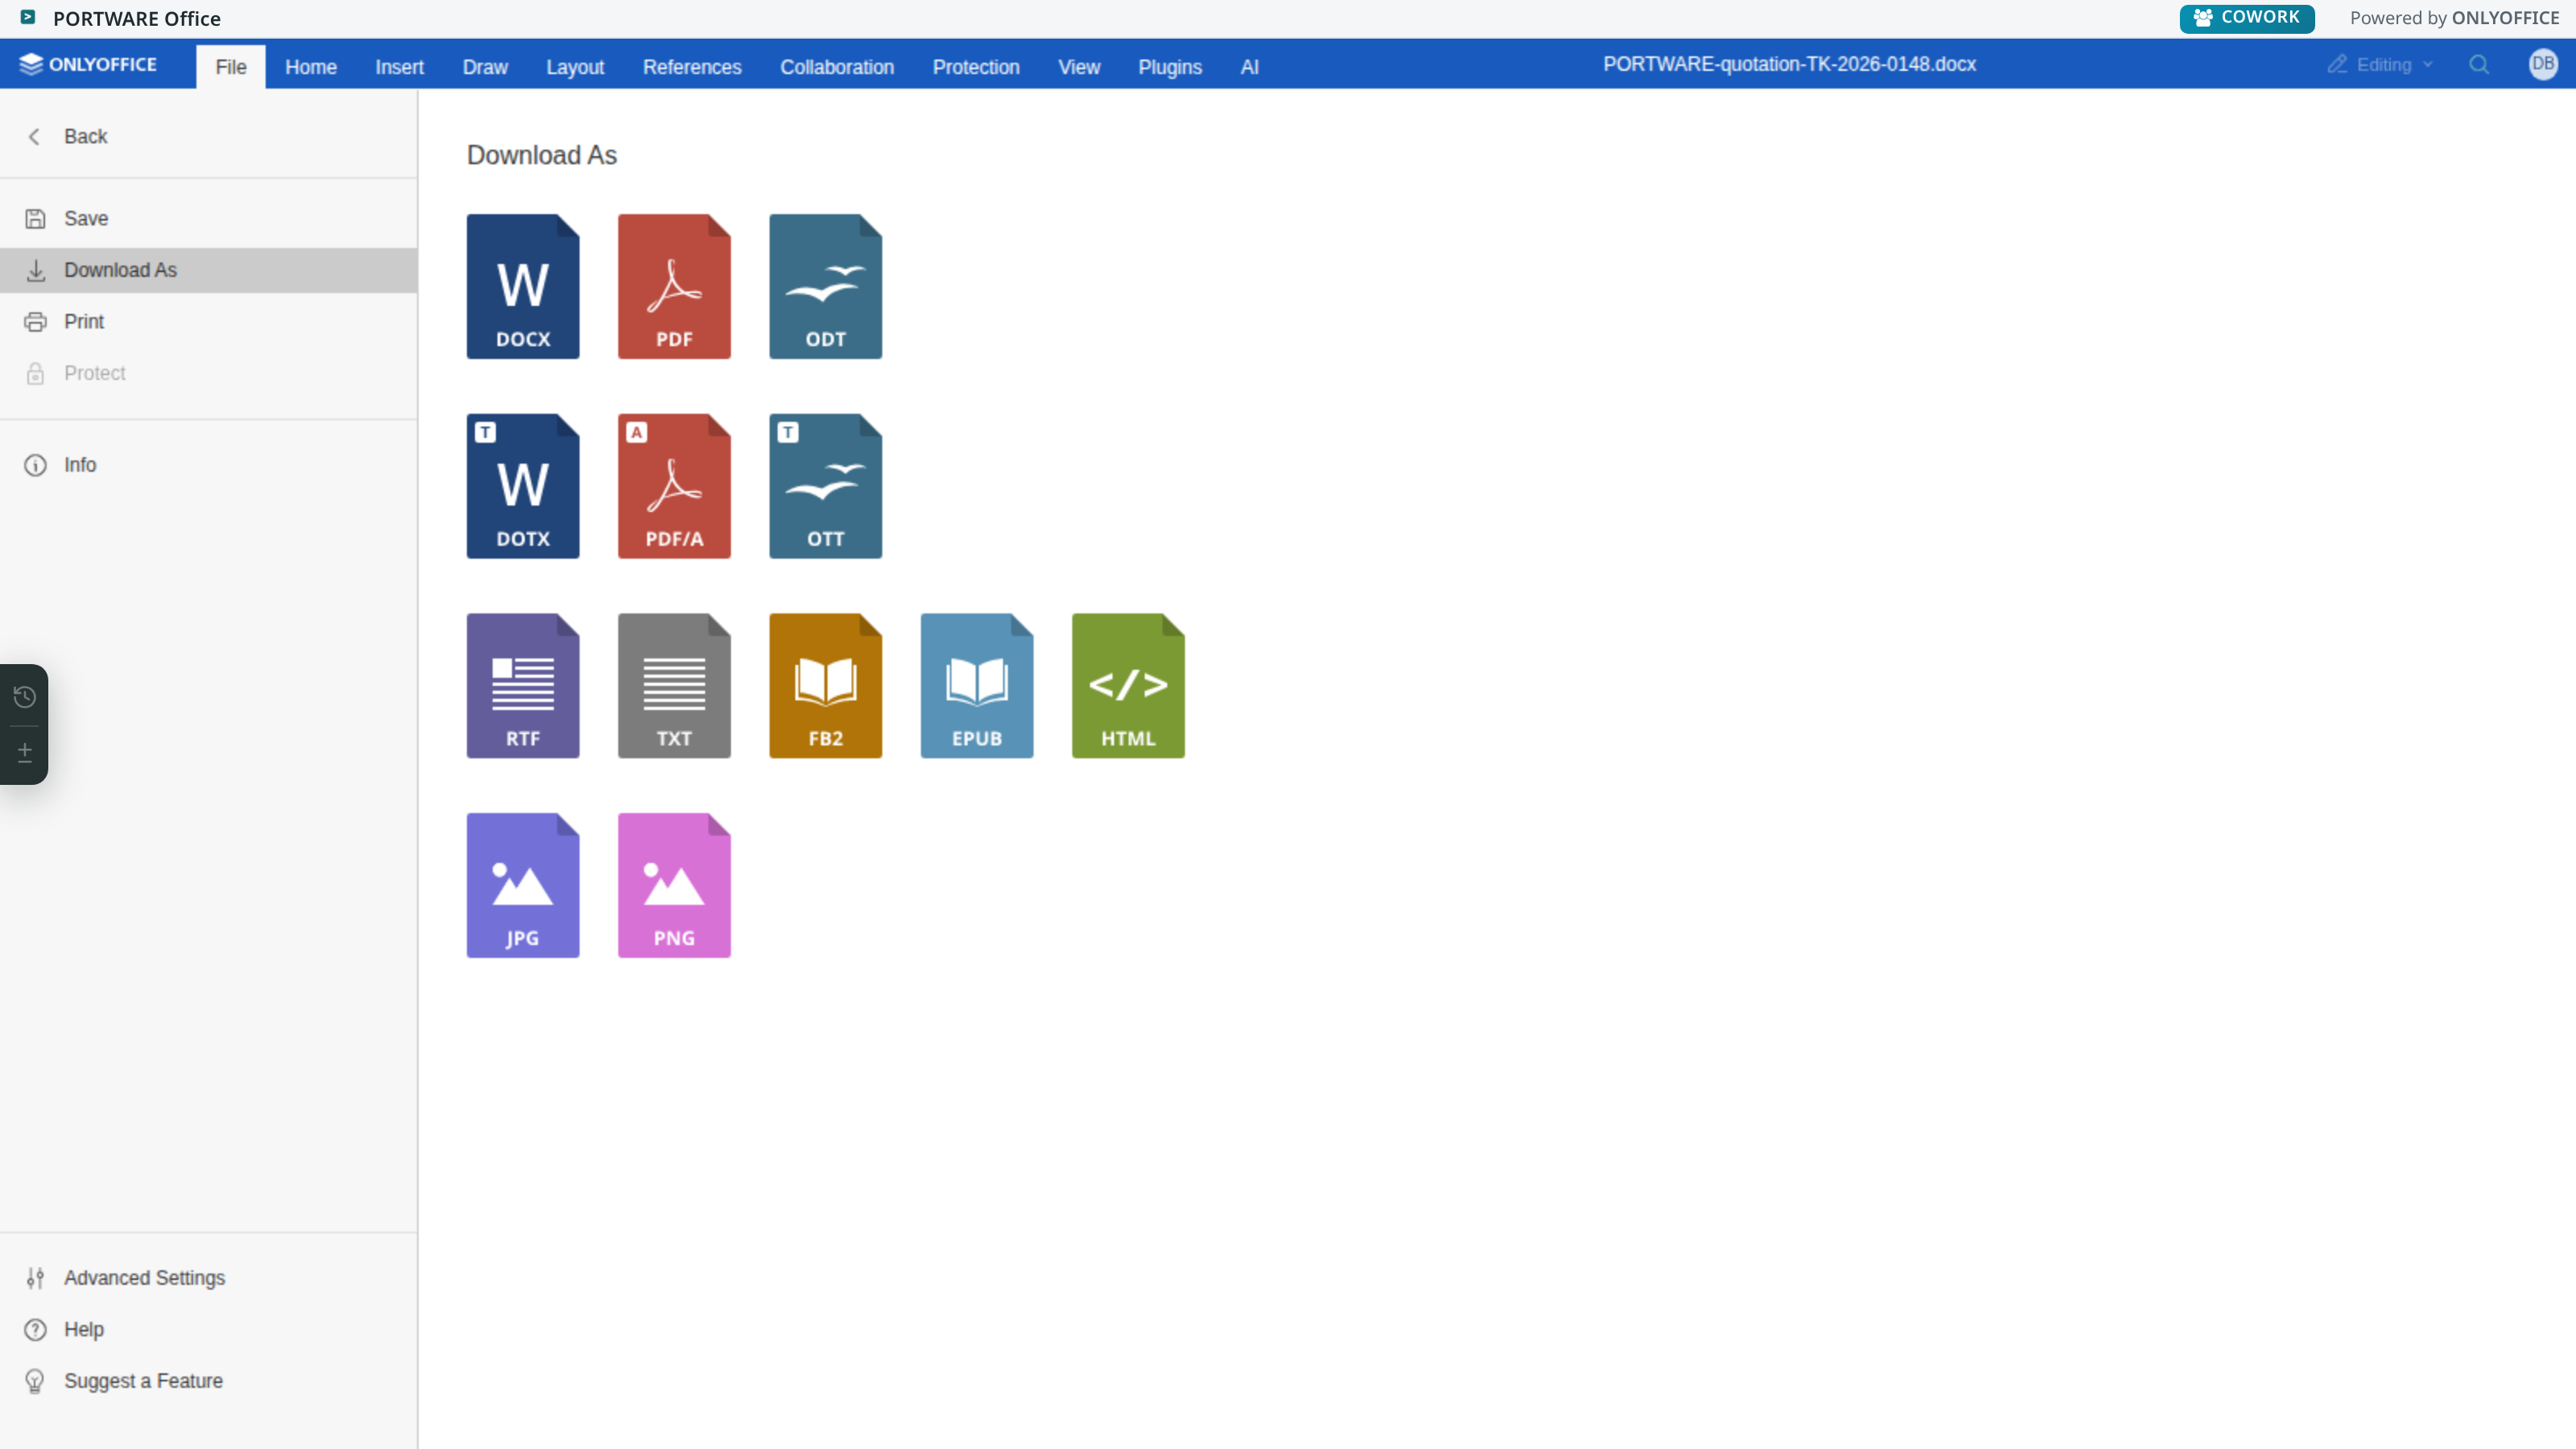Download the document as PDF
The image size is (2576, 1449).
pos(674,286)
